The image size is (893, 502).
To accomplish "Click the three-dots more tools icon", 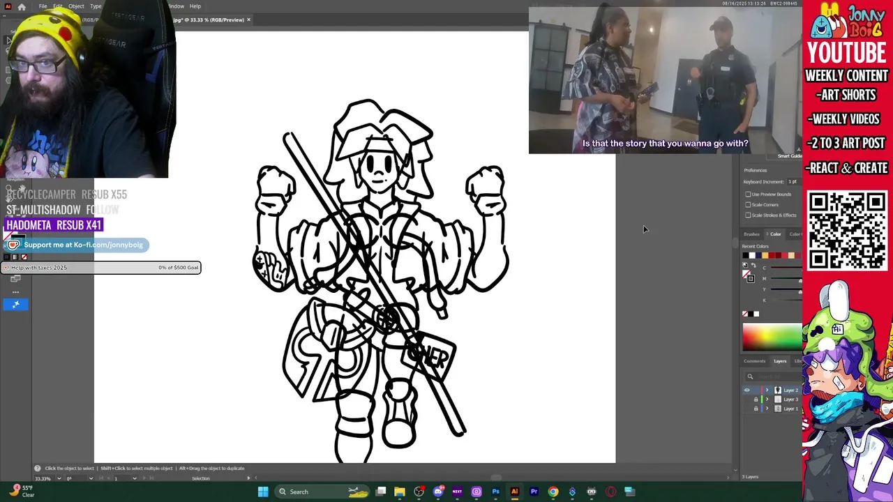I will (x=15, y=292).
